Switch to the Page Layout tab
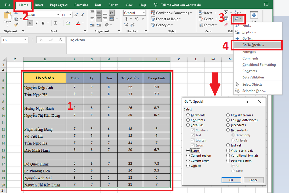Viewport: 289px width, 193px height. [x=59, y=5]
